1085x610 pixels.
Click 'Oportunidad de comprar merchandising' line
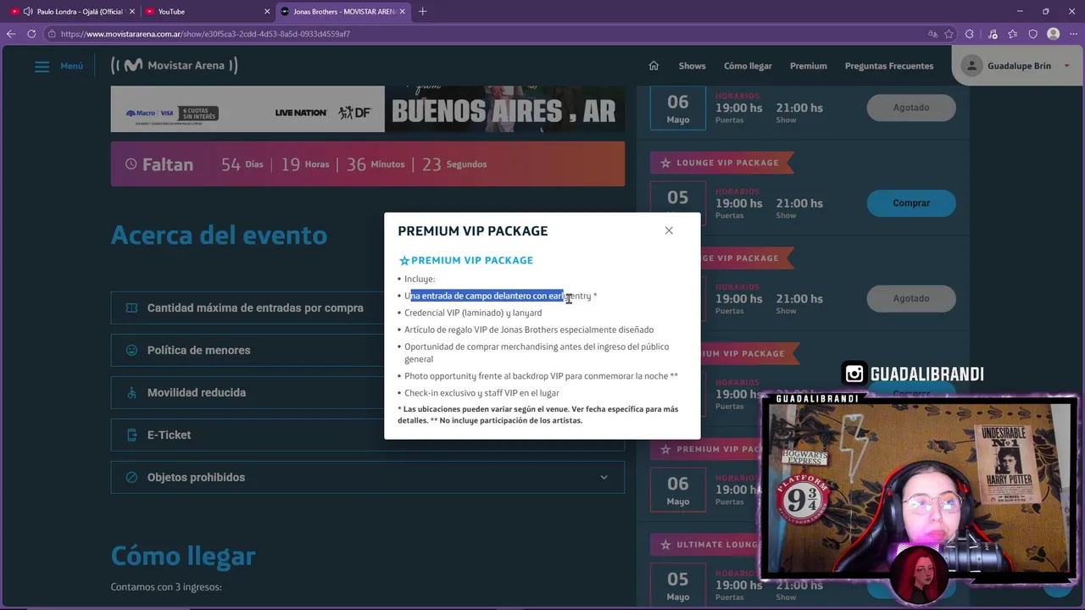[537, 352]
